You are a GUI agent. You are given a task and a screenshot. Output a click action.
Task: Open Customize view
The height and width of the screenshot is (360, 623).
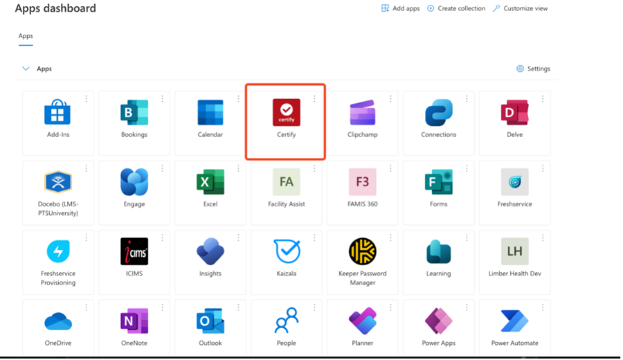[x=520, y=8]
